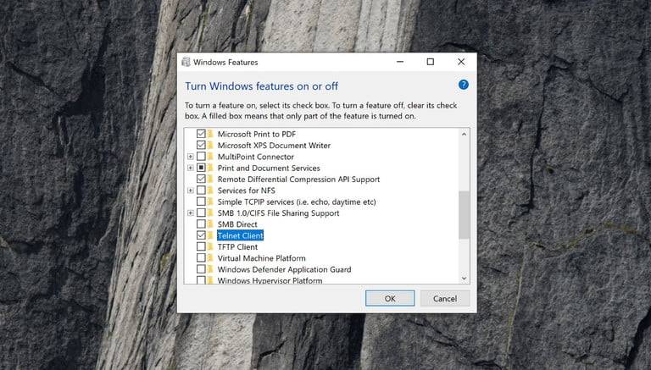Image resolution: width=651 pixels, height=370 pixels.
Task: Maximize the Windows Features dialog
Action: [431, 62]
